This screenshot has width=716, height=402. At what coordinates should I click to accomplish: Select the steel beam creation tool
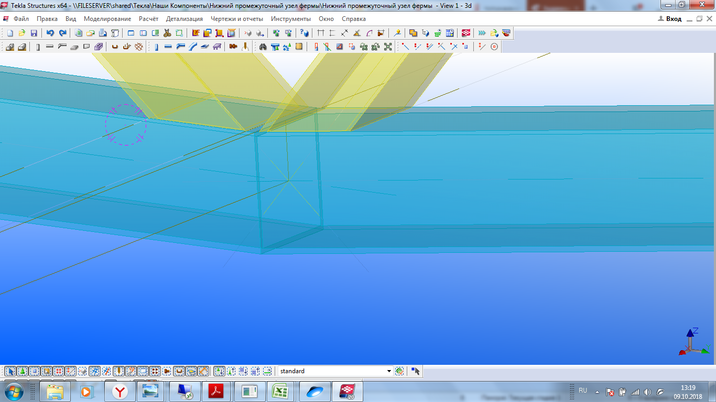pos(50,47)
